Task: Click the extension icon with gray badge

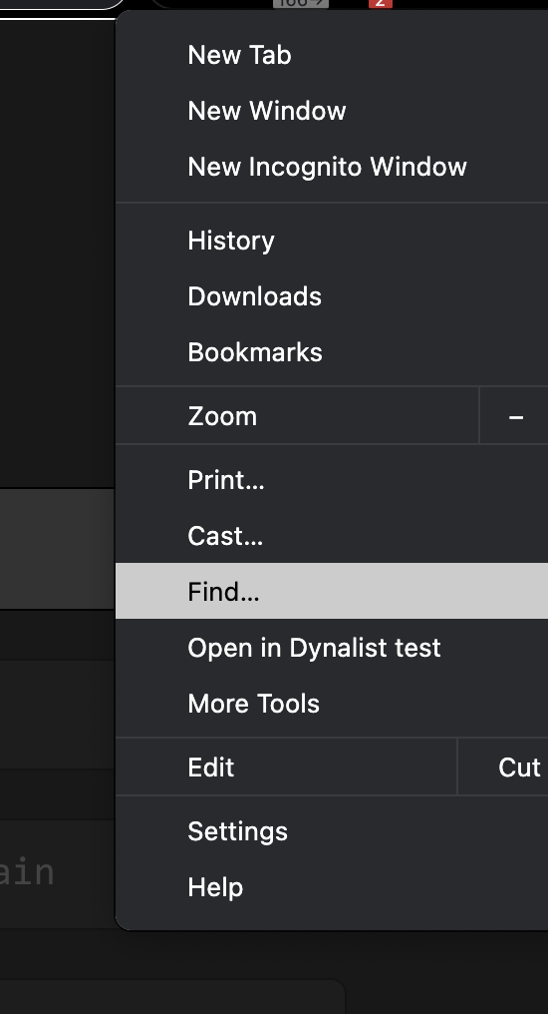Action: pyautogui.click(x=301, y=3)
